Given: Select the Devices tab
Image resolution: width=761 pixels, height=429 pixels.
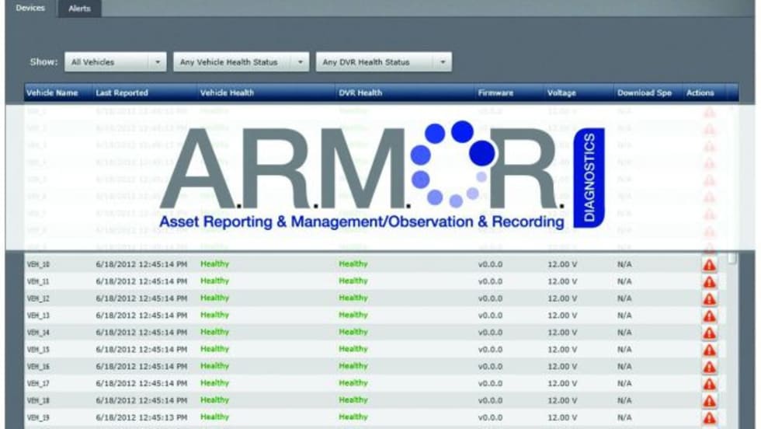Looking at the screenshot, I should [x=30, y=9].
